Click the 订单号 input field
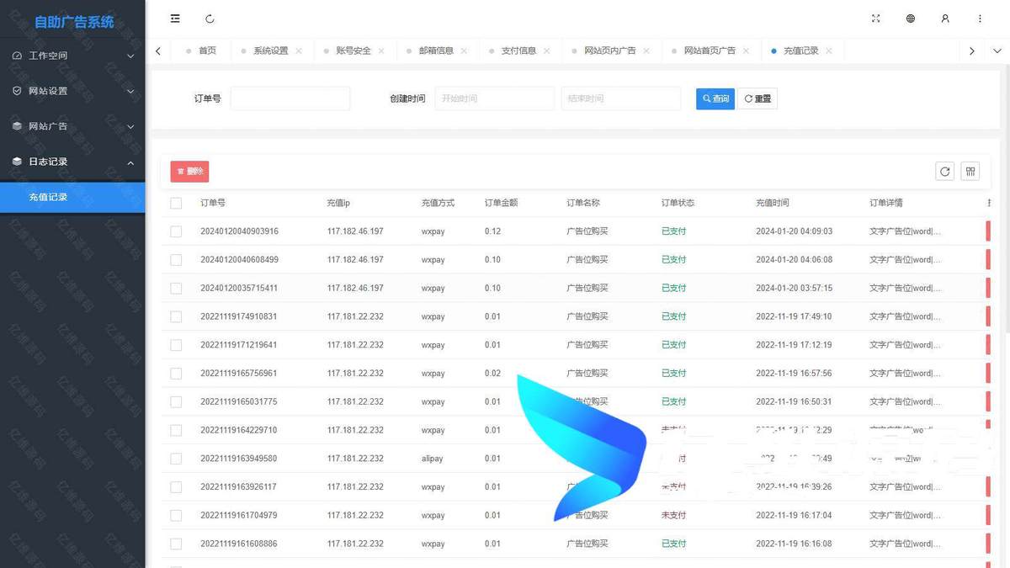This screenshot has height=568, width=1010. tap(290, 98)
